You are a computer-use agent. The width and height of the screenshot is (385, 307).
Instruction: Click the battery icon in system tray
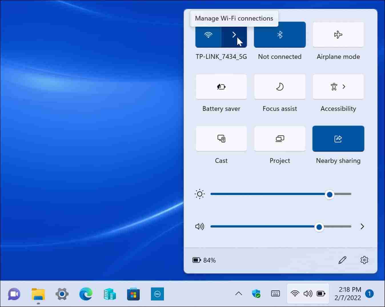pos(321,294)
